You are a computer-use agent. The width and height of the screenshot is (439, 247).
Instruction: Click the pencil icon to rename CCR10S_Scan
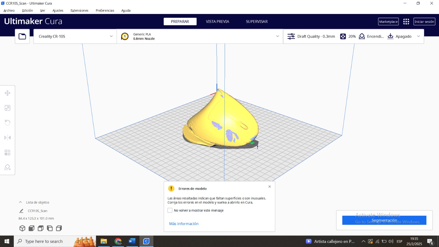21,211
